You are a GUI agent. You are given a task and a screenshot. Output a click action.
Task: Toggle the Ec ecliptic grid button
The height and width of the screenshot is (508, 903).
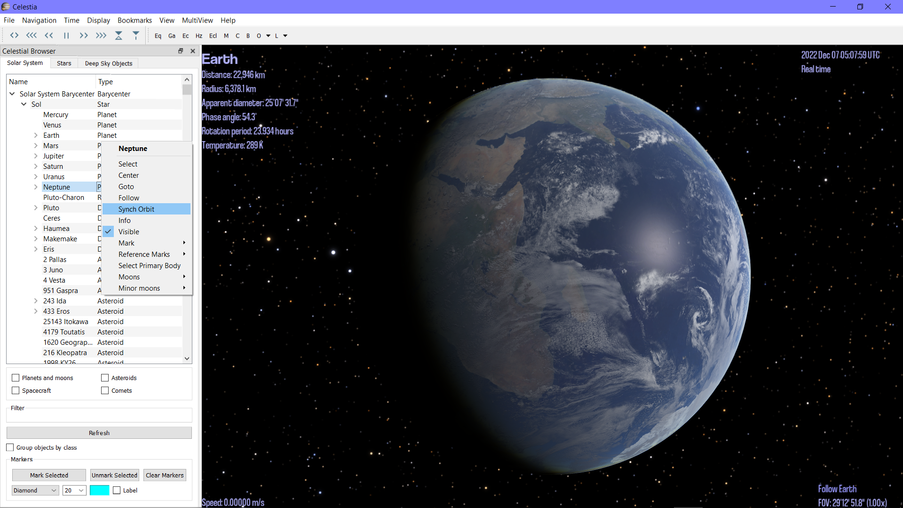pos(186,36)
